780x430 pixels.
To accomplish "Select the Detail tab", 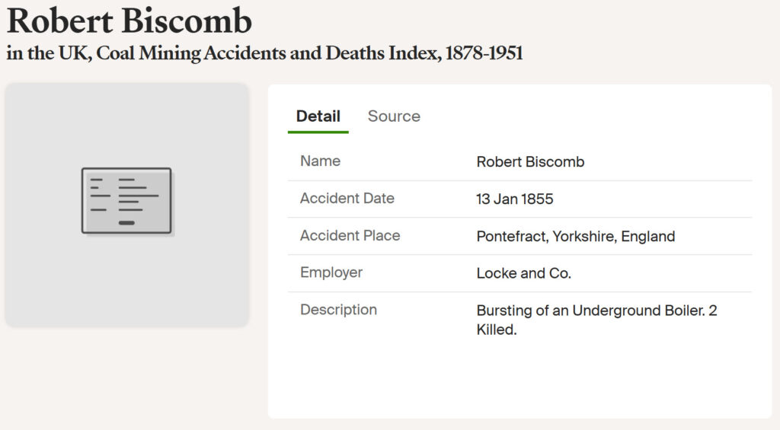I will point(318,116).
